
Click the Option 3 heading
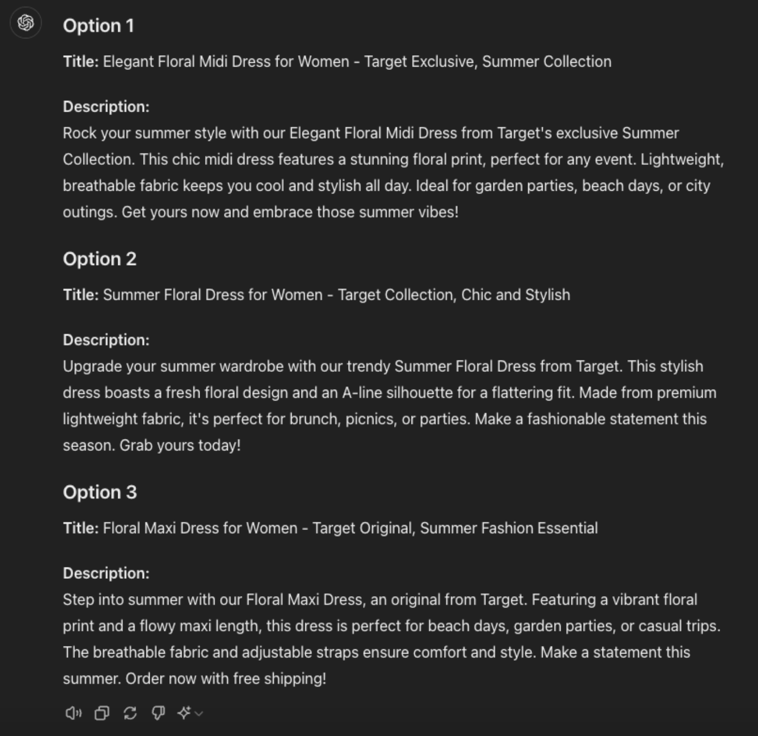pos(100,492)
